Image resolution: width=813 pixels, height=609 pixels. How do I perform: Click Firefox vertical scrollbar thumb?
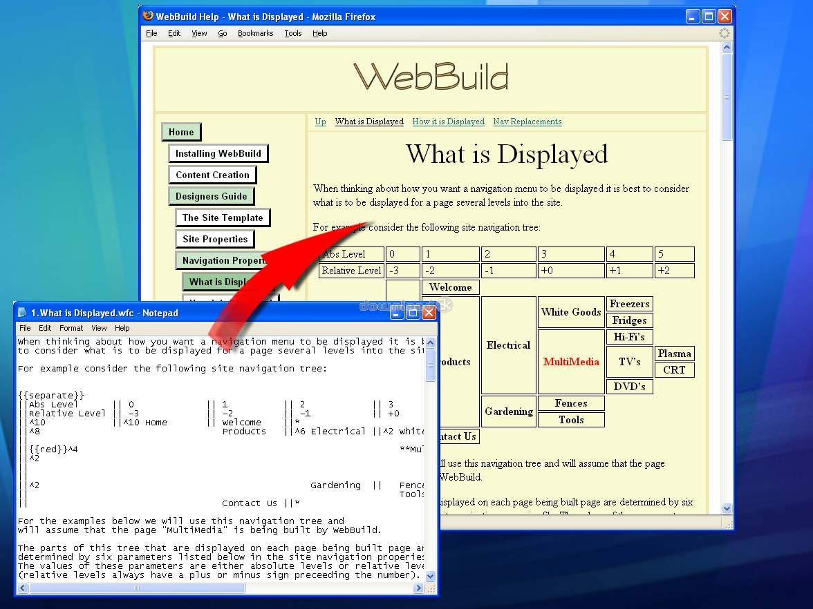coord(727,97)
